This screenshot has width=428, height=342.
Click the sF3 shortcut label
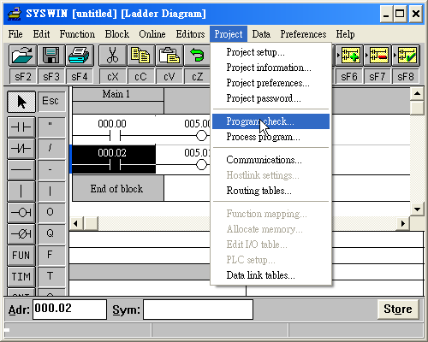pyautogui.click(x=51, y=77)
